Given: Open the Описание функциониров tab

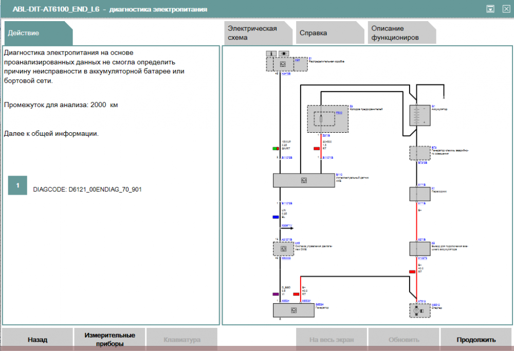Looking at the screenshot, I should [x=401, y=33].
